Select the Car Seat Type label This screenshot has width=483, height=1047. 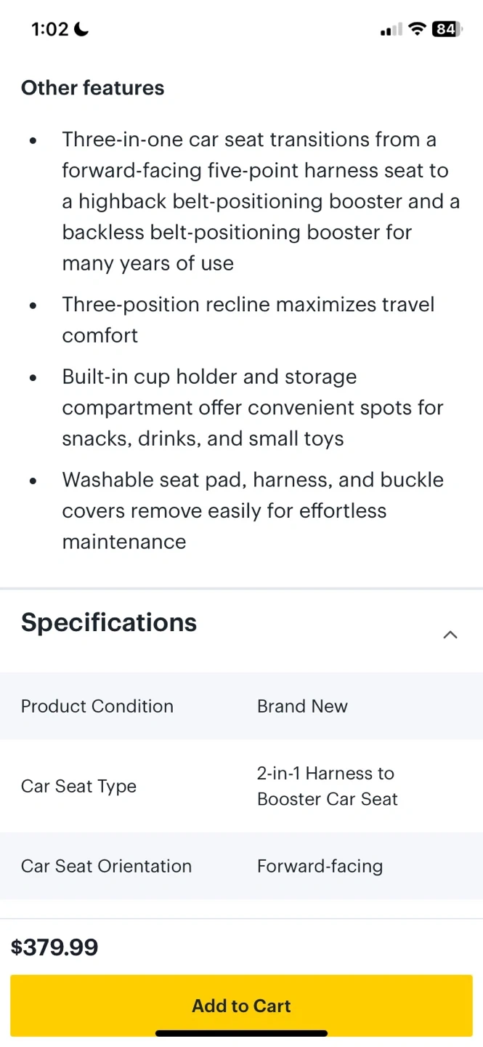click(78, 786)
